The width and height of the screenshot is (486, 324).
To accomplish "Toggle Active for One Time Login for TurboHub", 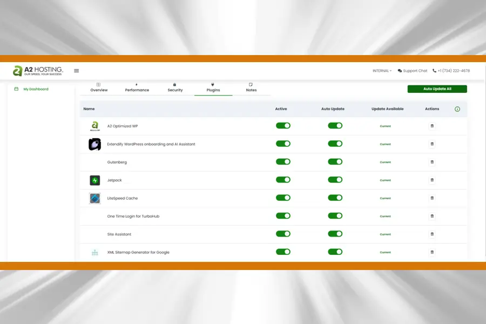I will click(x=283, y=216).
